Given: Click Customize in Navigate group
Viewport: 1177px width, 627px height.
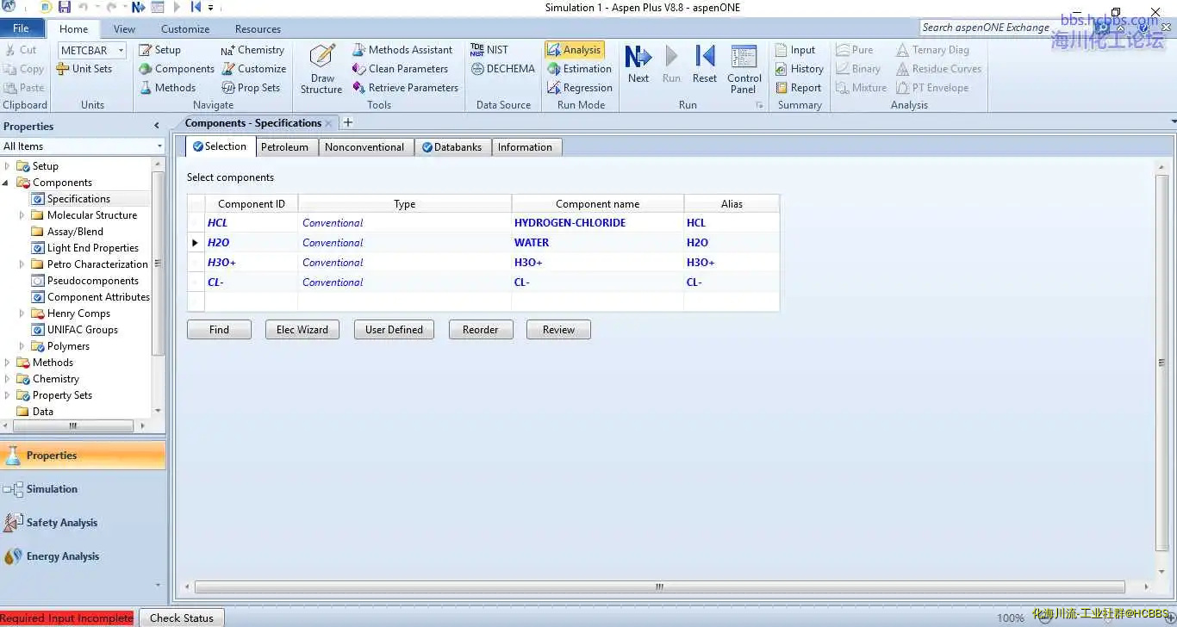Looking at the screenshot, I should coord(253,69).
